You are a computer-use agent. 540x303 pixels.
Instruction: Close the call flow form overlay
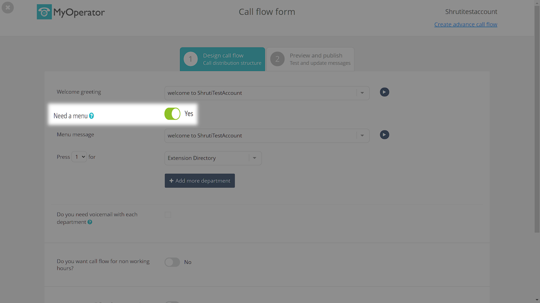point(8,8)
